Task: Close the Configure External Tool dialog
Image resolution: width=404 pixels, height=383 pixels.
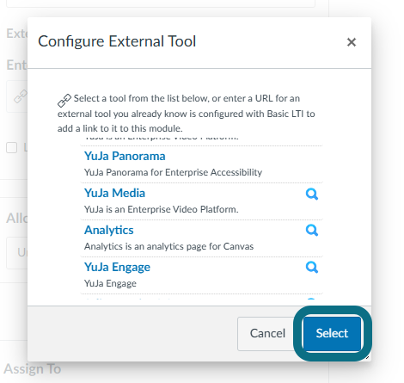Action: [352, 42]
